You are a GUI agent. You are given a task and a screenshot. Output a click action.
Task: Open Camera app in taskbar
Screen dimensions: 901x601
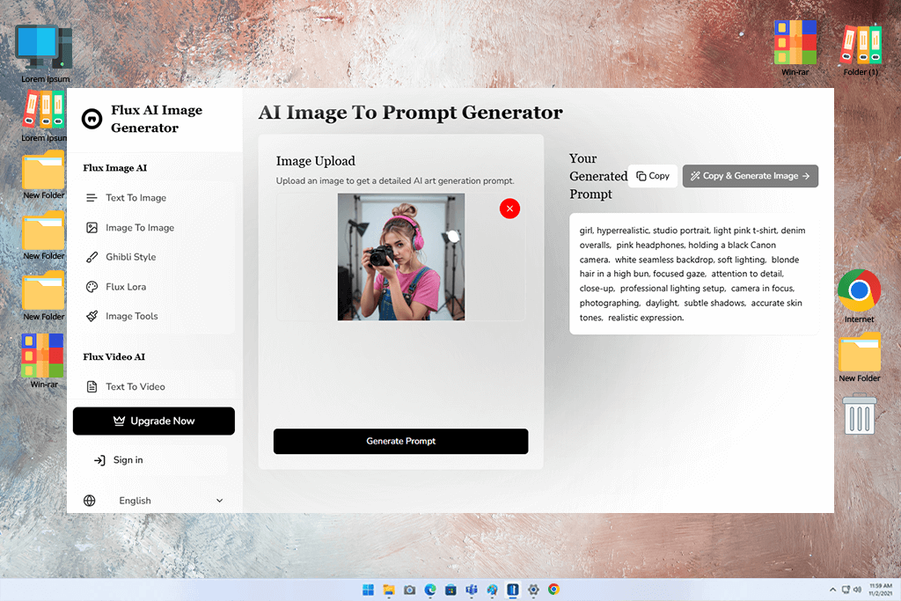[x=410, y=590]
